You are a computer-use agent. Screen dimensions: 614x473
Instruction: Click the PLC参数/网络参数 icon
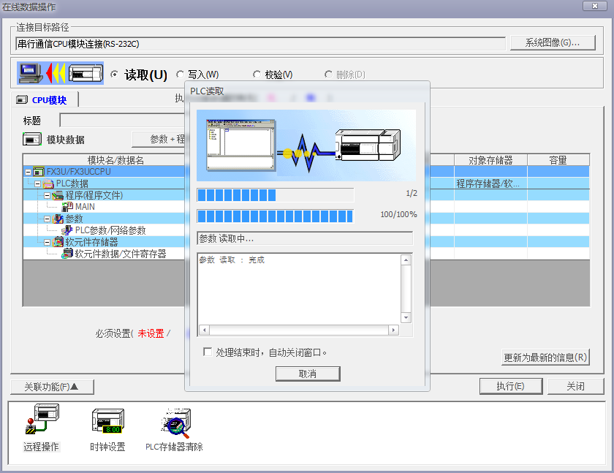click(x=67, y=230)
